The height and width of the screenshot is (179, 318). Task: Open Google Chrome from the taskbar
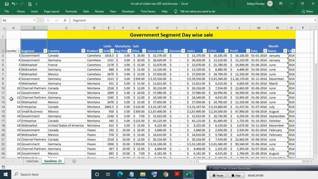[x=165, y=175]
